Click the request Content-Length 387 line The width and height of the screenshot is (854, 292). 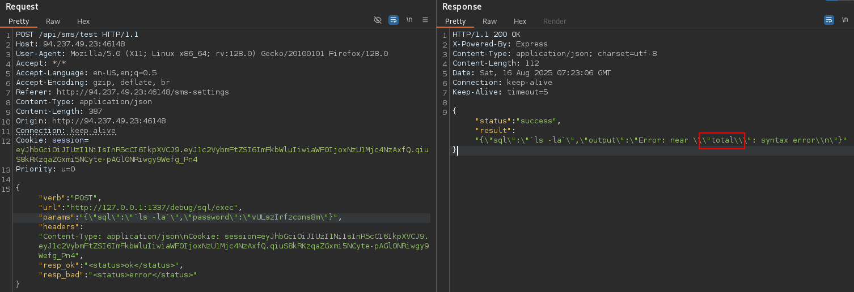pyautogui.click(x=59, y=111)
